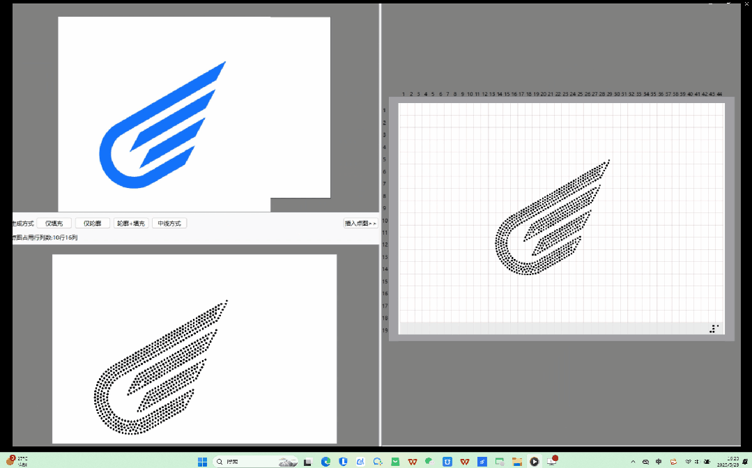Open the blue shield app on taskbar
The image size is (752, 468).
coord(343,462)
